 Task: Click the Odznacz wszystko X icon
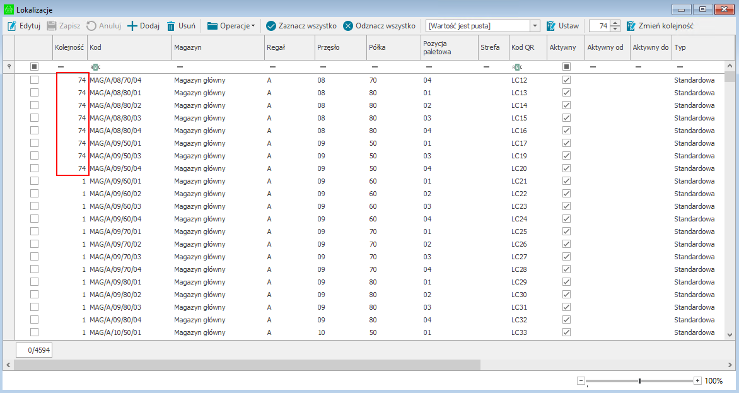[348, 26]
